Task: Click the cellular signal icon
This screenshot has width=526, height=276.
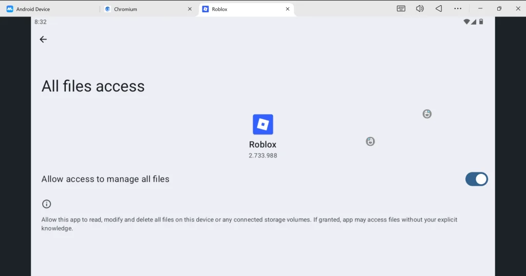Action: point(473,22)
